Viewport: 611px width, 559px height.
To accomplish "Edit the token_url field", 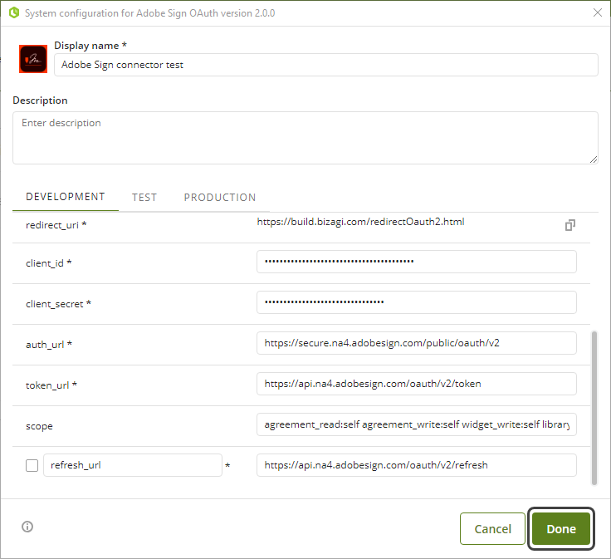I will click(417, 384).
